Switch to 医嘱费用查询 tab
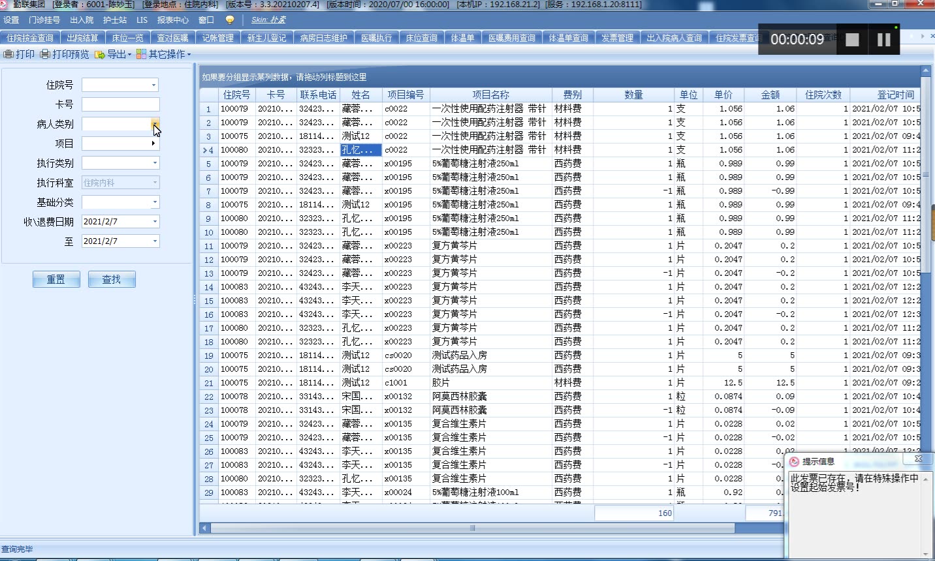 (512, 38)
